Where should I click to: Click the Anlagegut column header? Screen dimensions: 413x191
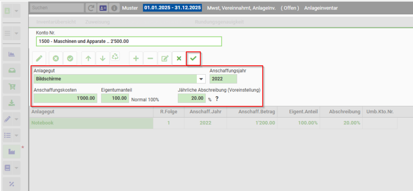(x=91, y=112)
